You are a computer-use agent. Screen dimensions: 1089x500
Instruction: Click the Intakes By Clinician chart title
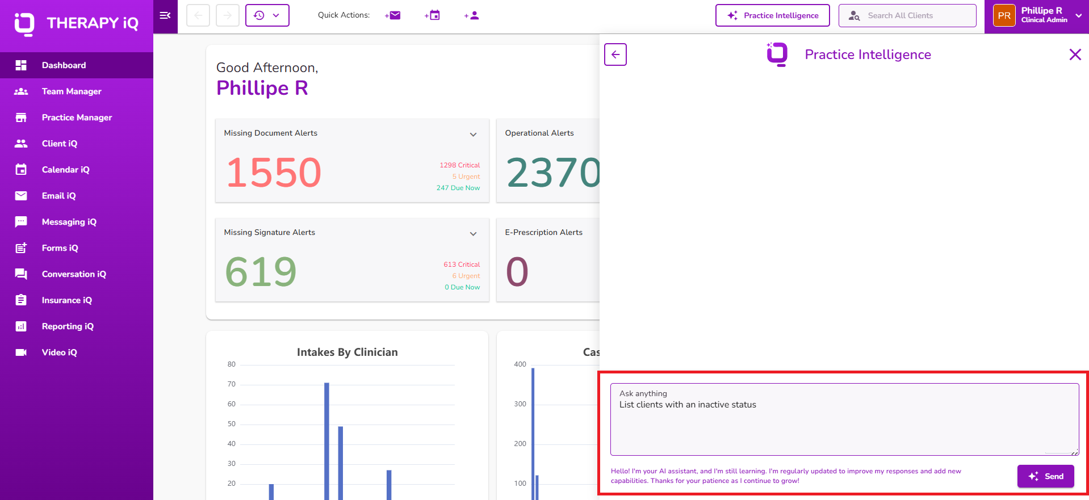(347, 352)
